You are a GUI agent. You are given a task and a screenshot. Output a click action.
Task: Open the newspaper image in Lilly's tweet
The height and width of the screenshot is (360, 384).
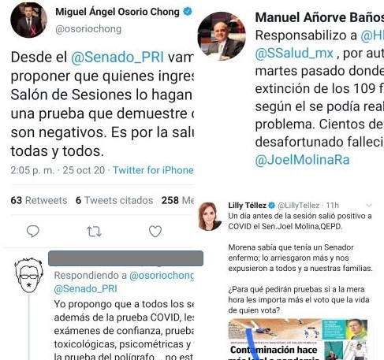(297, 339)
